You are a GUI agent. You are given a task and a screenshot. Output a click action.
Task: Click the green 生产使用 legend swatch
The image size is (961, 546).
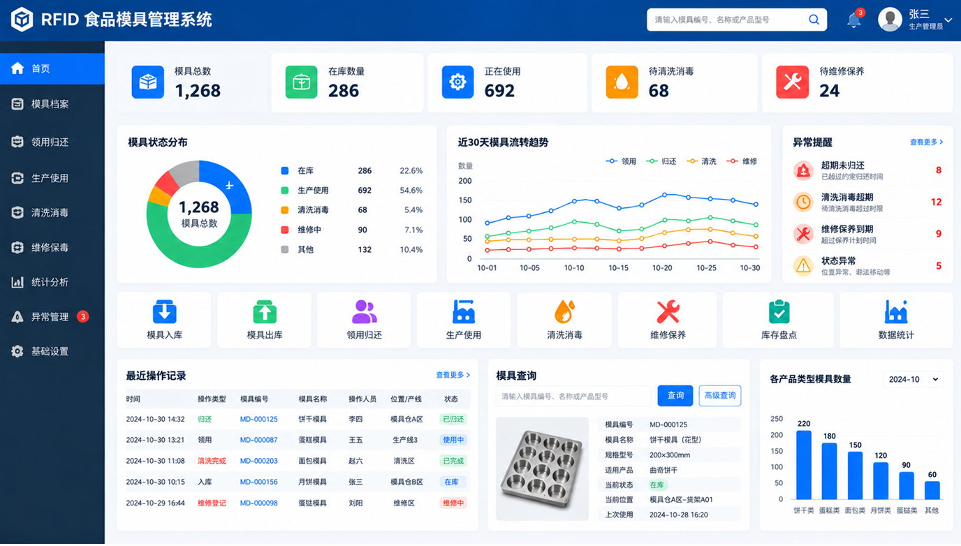pos(285,190)
